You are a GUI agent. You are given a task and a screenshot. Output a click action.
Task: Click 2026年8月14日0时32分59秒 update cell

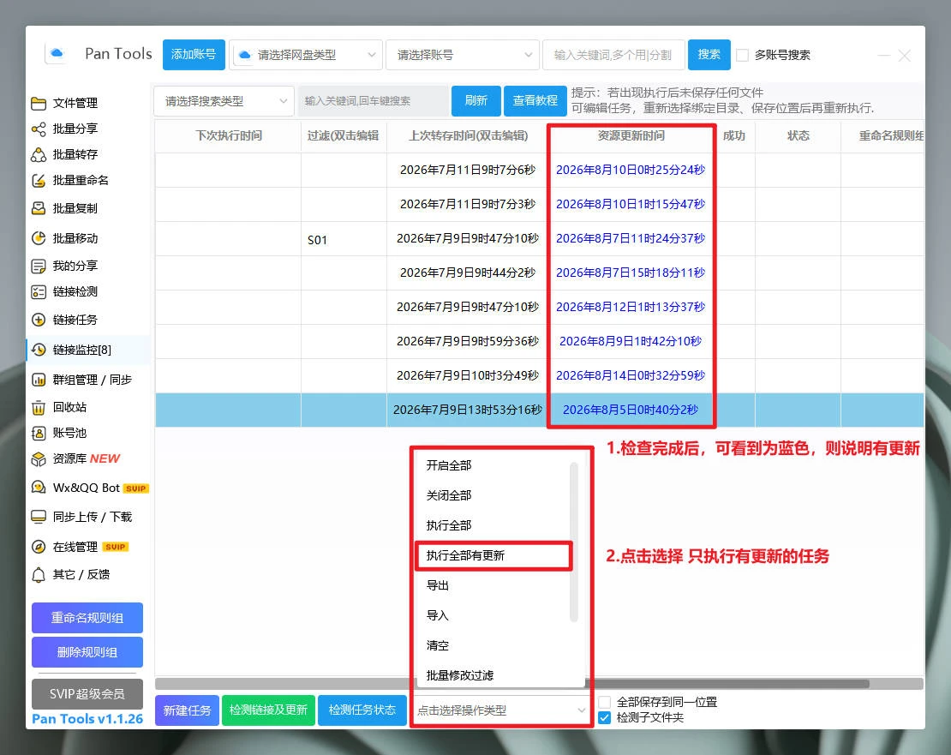coord(631,375)
